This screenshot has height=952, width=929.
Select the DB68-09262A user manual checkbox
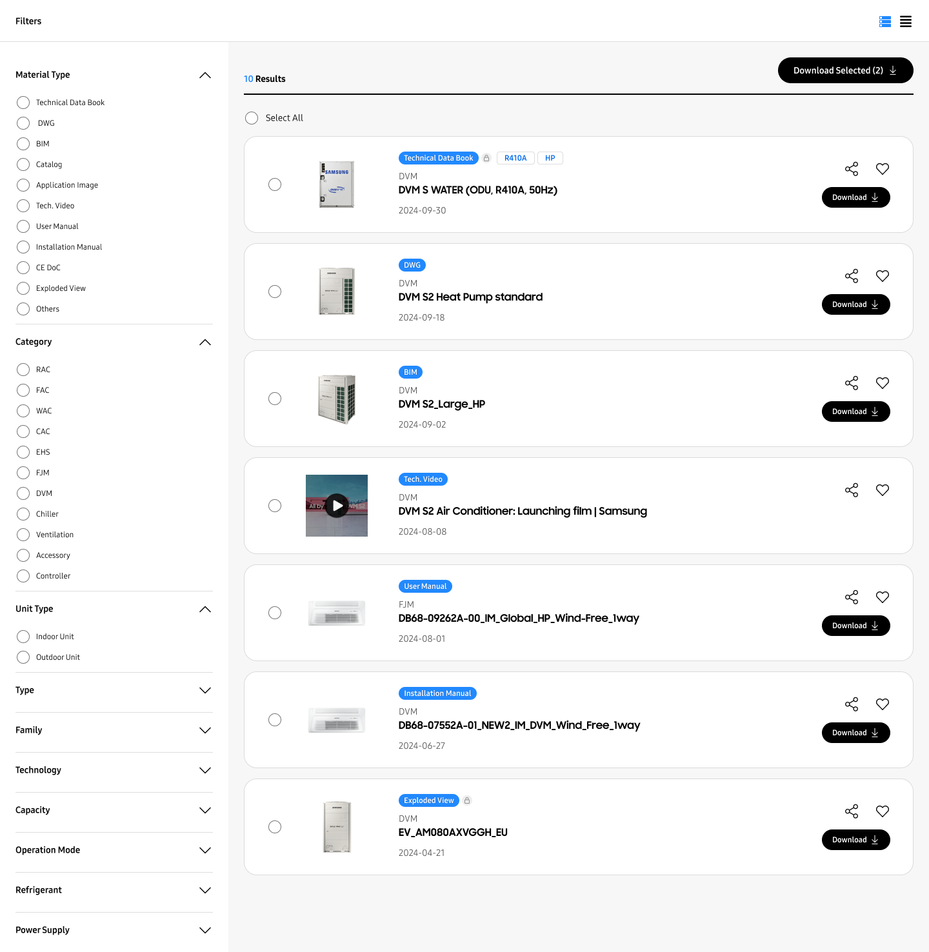(x=275, y=613)
